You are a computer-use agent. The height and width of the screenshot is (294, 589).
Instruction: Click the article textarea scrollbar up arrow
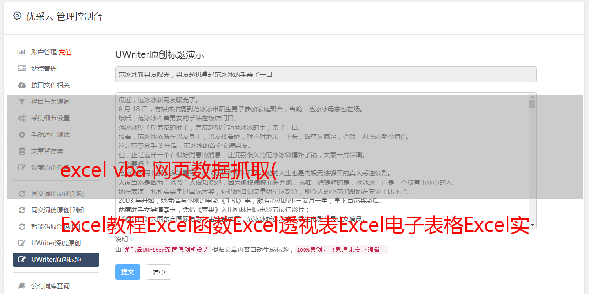click(x=532, y=97)
